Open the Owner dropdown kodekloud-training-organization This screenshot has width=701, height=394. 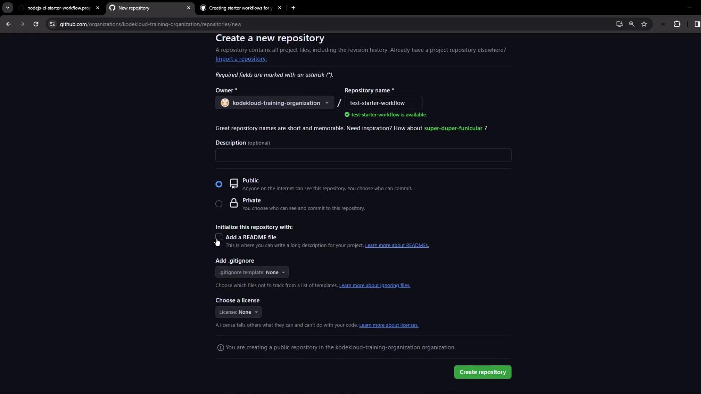[275, 103]
